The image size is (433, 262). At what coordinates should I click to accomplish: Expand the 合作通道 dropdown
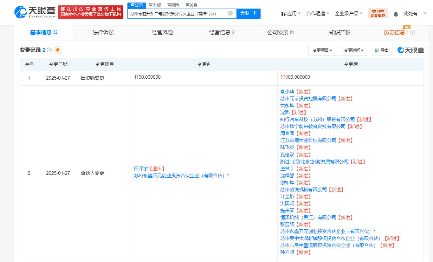[318, 14]
